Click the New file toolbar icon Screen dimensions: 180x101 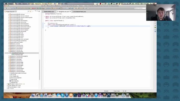(5, 8)
